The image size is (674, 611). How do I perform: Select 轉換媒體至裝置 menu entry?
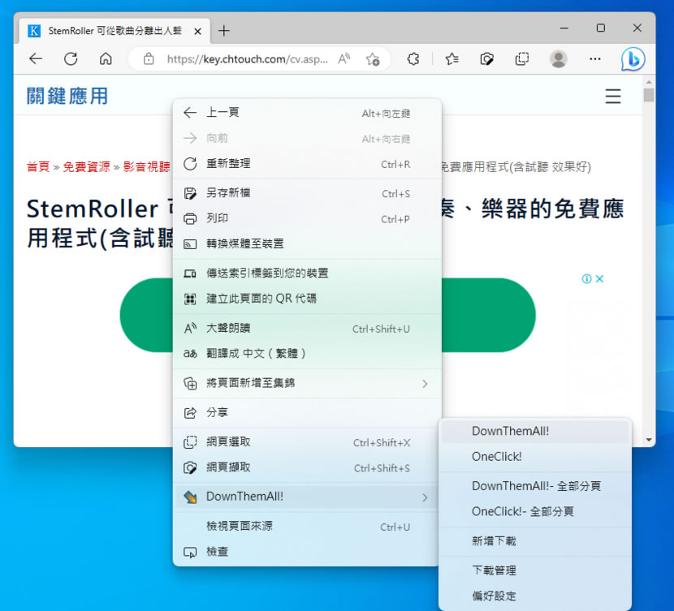point(307,244)
